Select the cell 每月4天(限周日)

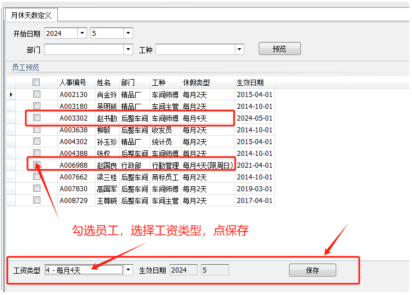coord(208,165)
